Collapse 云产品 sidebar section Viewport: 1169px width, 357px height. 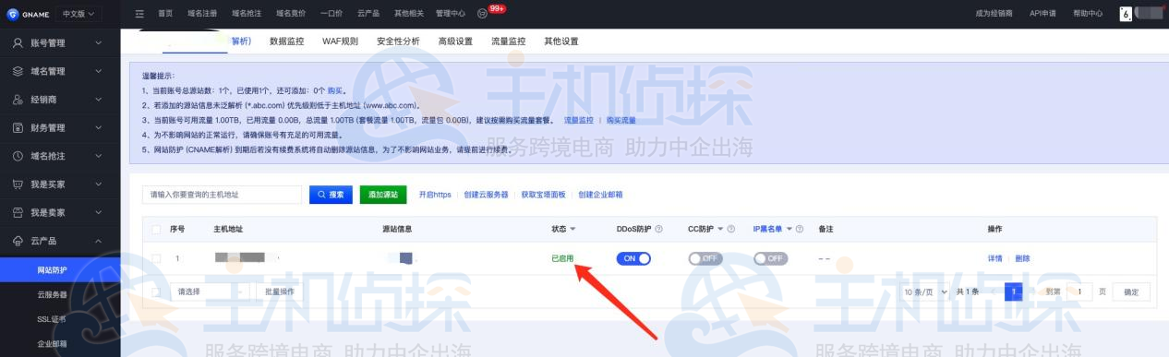(x=60, y=242)
